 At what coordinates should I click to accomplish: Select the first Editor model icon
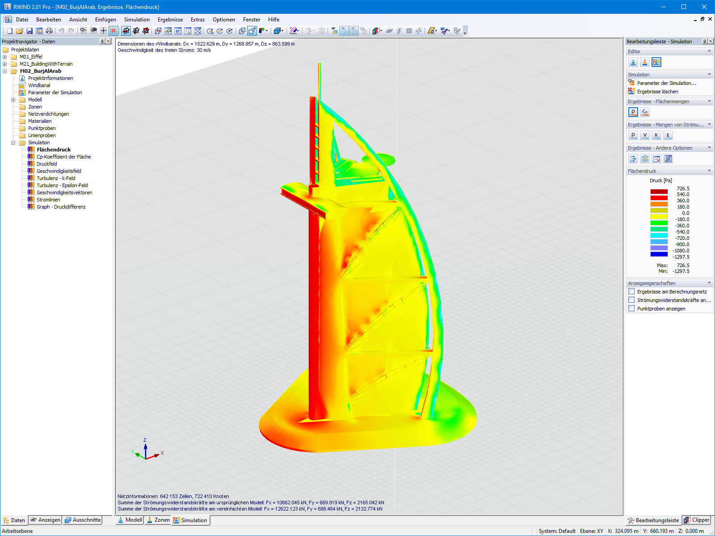click(633, 62)
